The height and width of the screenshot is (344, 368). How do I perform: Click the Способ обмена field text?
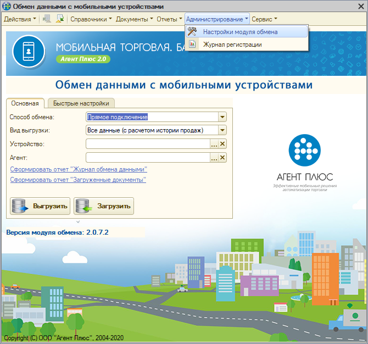118,117
